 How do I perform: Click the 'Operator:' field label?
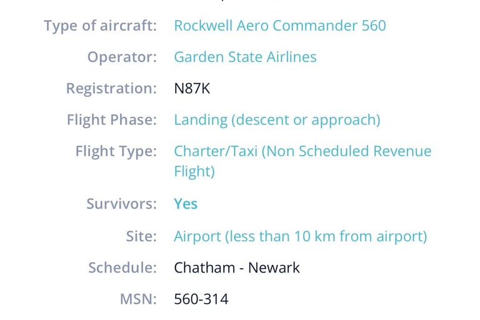(122, 57)
